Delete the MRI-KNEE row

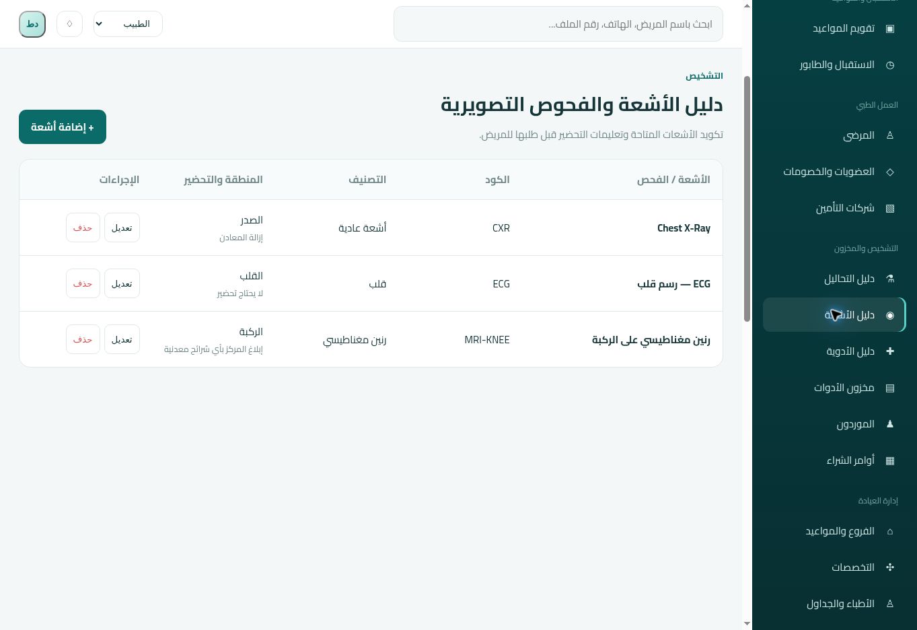click(x=83, y=339)
